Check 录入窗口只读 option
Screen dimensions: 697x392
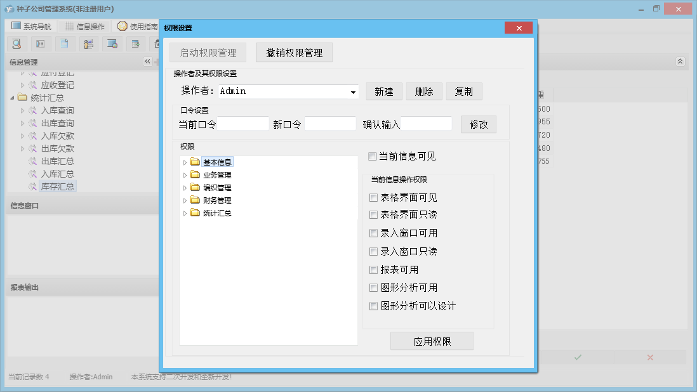373,252
